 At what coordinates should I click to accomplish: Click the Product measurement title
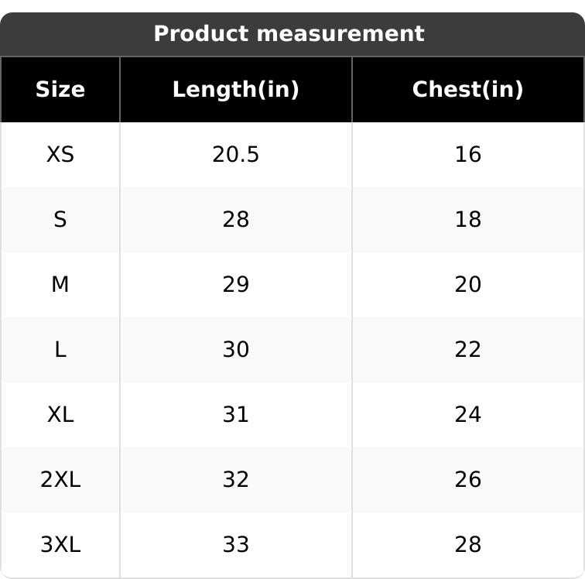(x=289, y=34)
